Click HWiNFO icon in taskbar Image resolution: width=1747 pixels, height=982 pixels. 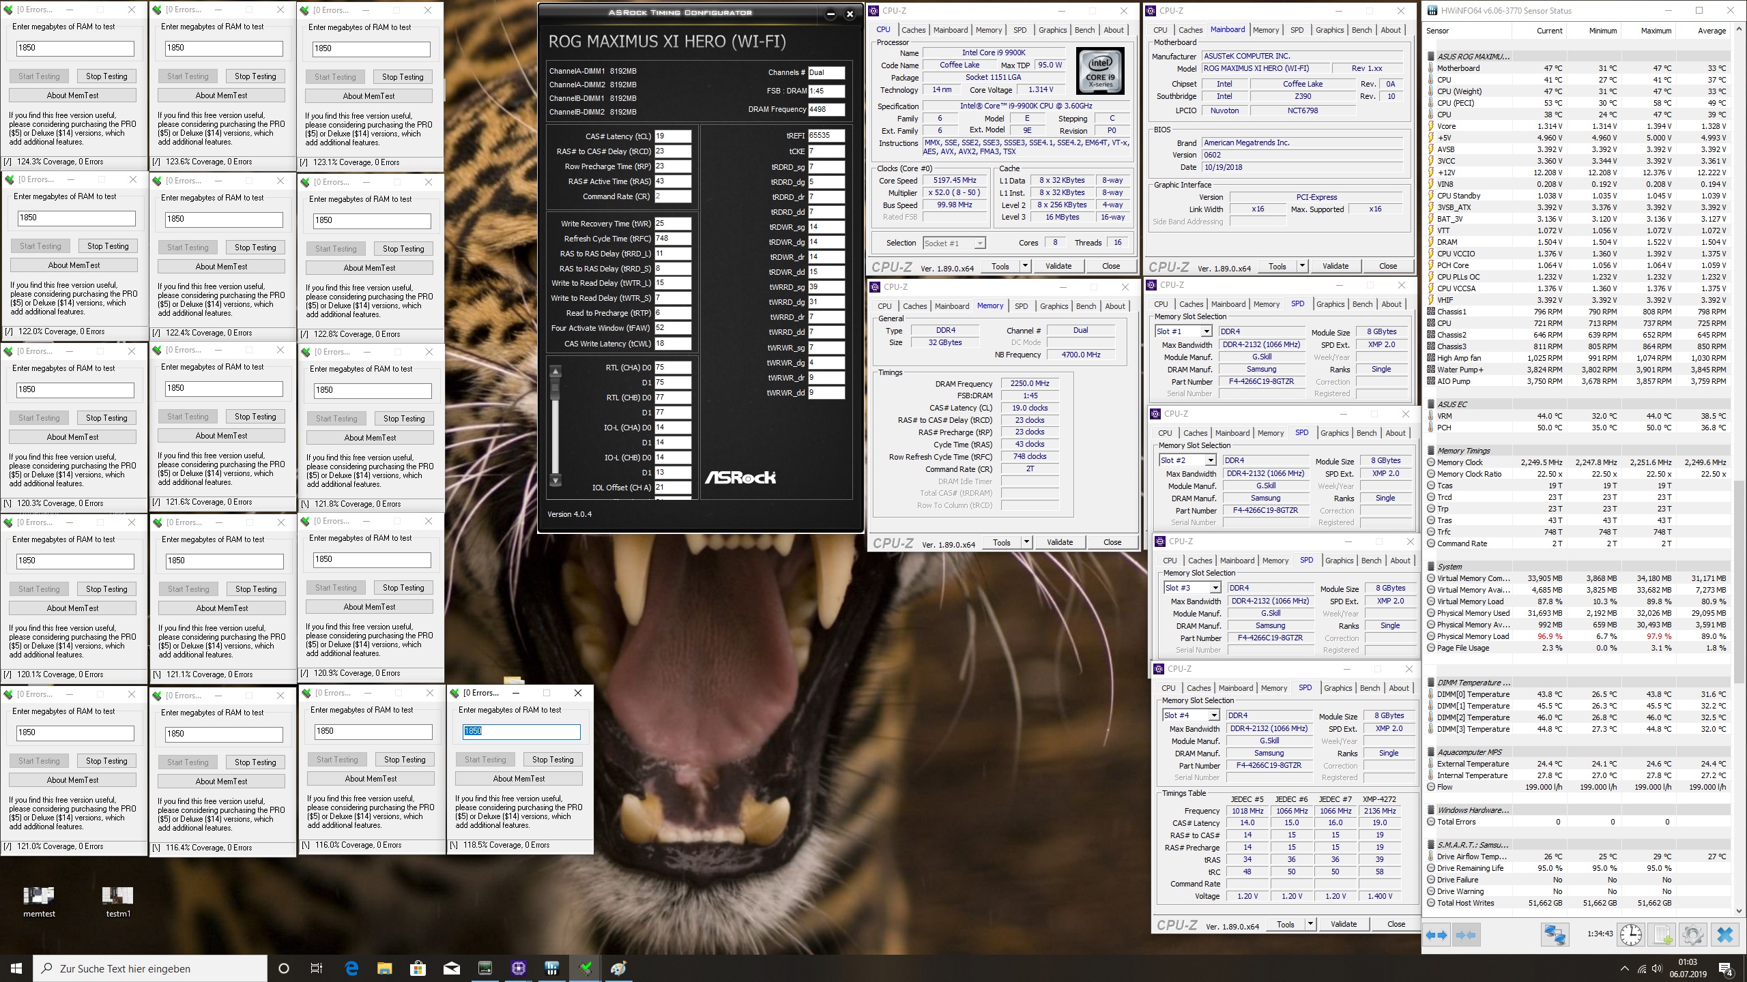551,968
